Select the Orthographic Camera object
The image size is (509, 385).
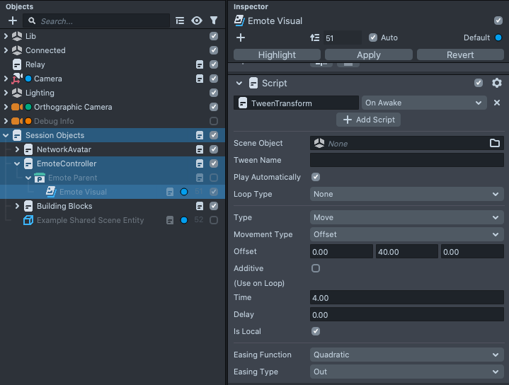(73, 107)
